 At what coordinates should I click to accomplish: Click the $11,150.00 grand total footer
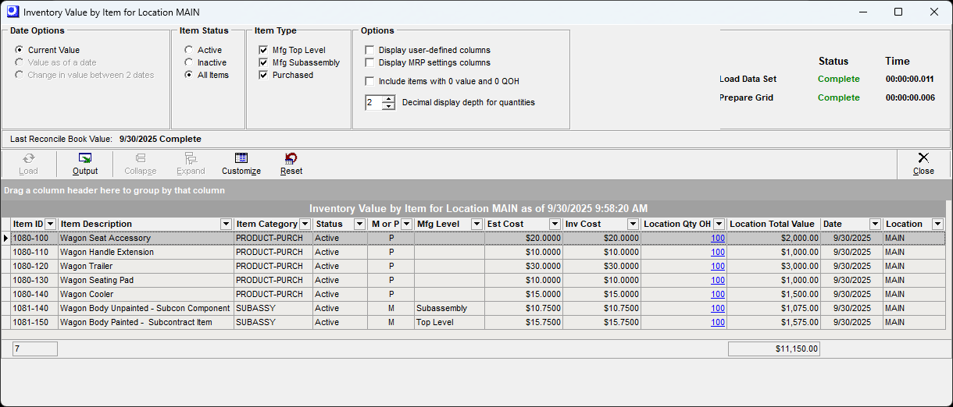pyautogui.click(x=774, y=349)
